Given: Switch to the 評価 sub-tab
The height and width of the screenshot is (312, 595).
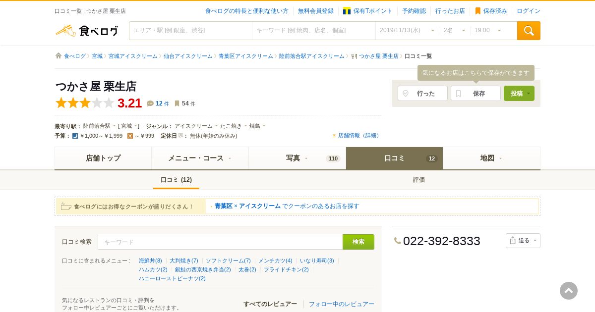Looking at the screenshot, I should click(419, 180).
